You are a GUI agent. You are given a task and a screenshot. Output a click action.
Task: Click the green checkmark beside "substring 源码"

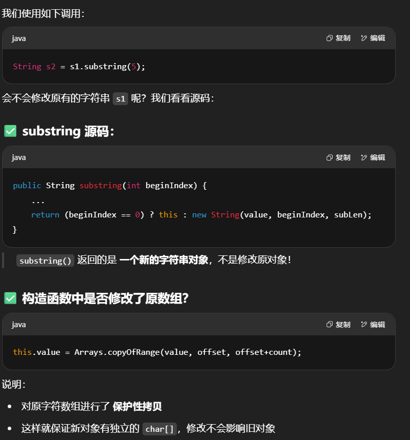(10, 131)
